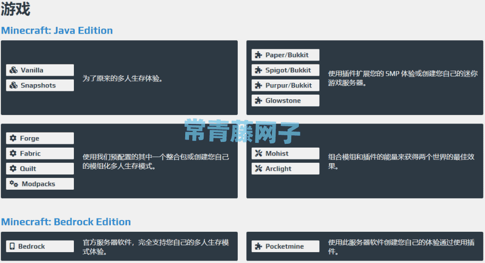This screenshot has height=263, width=485.
Task: Click the gear icon next to Quilt
Action: point(13,168)
